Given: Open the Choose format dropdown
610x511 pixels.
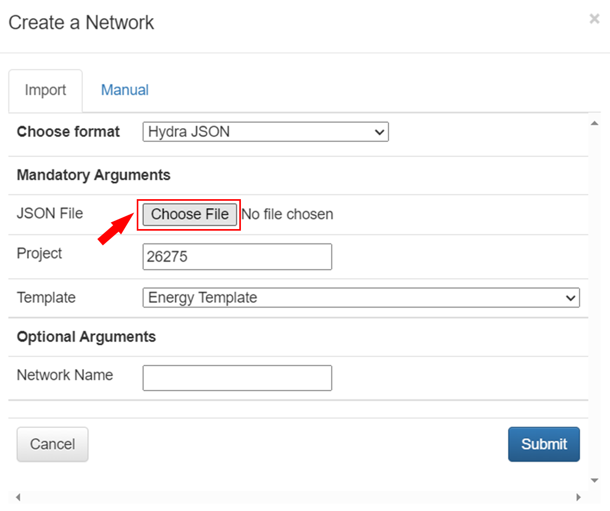Looking at the screenshot, I should click(265, 132).
